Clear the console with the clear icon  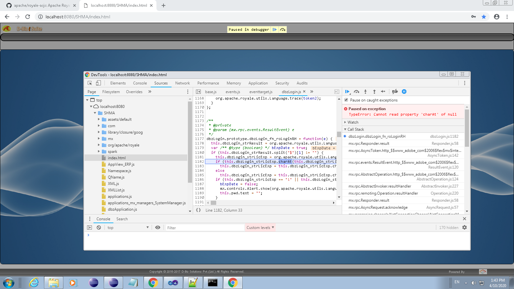[x=99, y=228]
